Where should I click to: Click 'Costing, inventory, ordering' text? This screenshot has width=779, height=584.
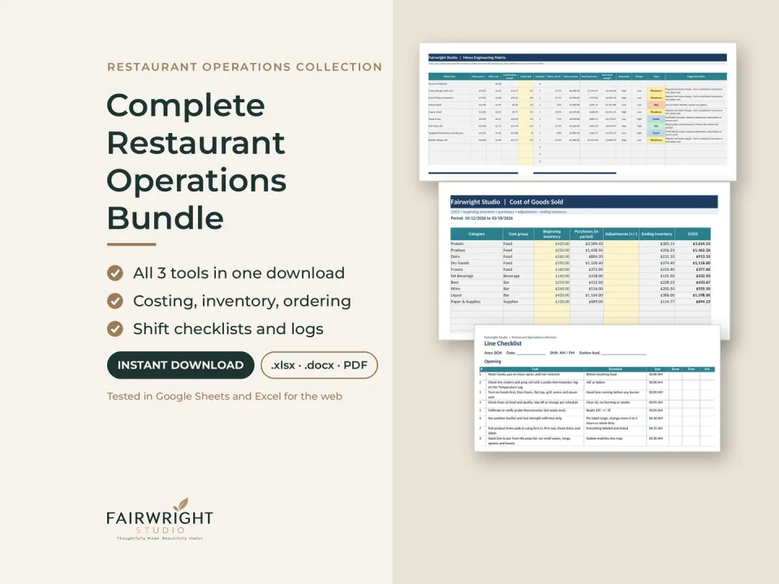242,301
